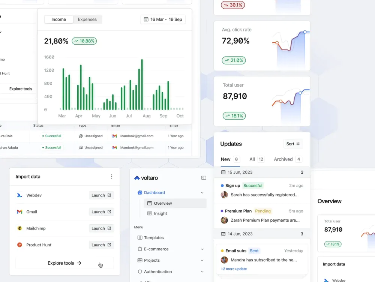Click Zarah's avatar in the Premium Plan update
This screenshot has width=375, height=282.
pyautogui.click(x=224, y=220)
